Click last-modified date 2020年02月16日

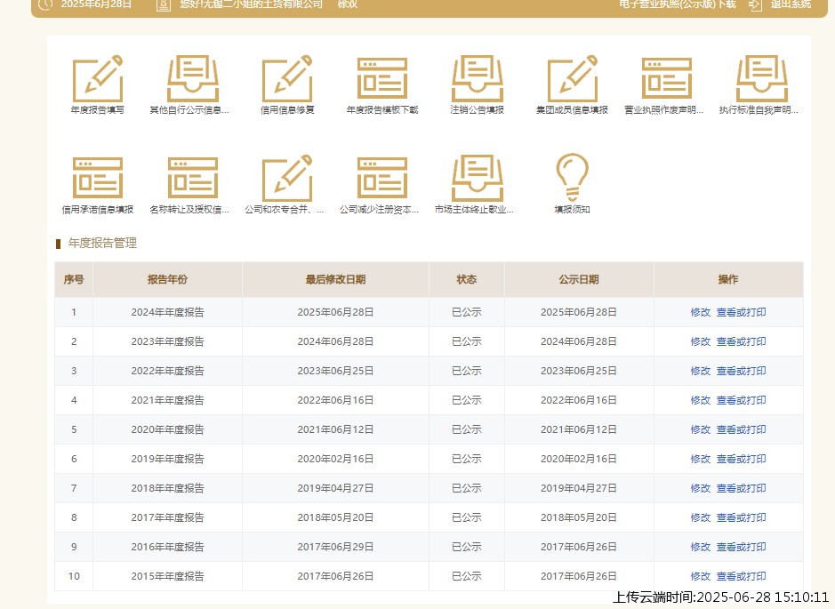[335, 459]
